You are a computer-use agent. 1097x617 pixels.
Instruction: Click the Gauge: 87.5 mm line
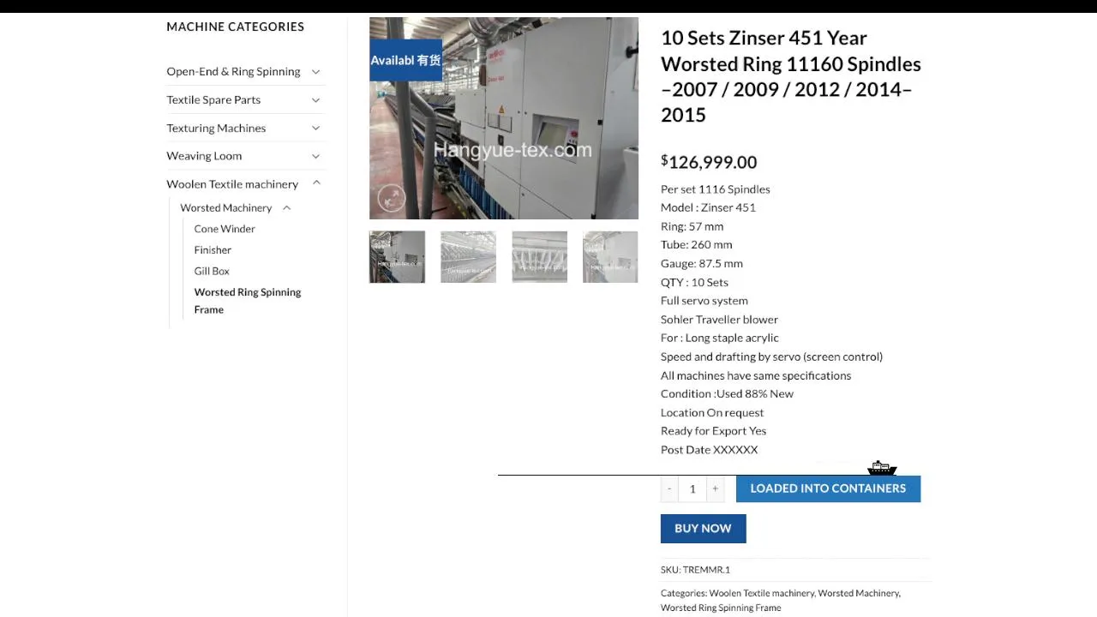pyautogui.click(x=701, y=264)
